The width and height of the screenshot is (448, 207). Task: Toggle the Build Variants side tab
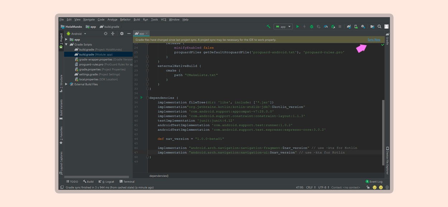pyautogui.click(x=61, y=110)
